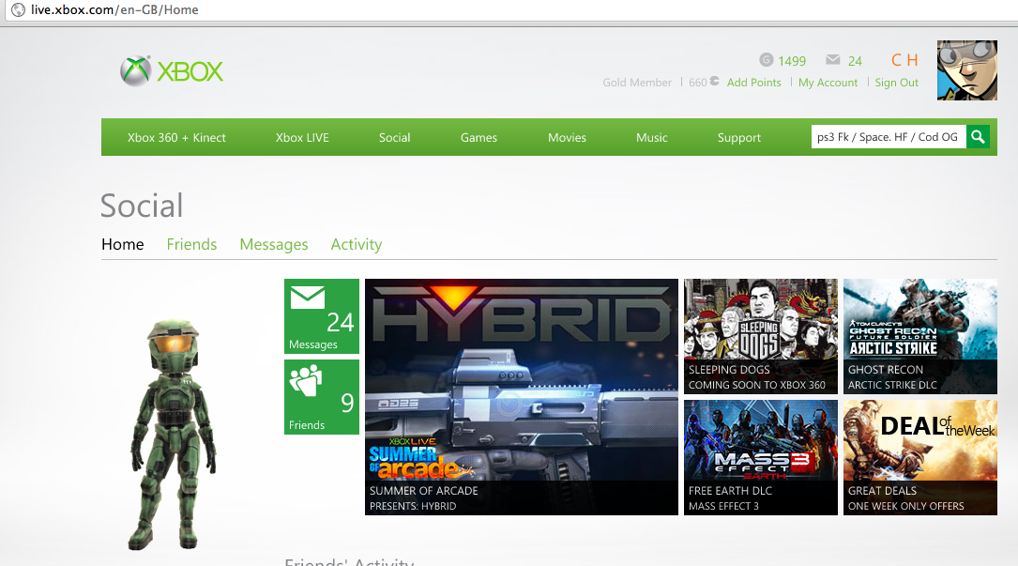Switch to the Messages tab

point(274,244)
